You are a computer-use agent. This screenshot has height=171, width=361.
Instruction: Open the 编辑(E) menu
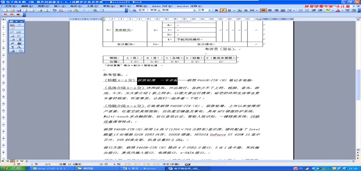pos(27,6)
